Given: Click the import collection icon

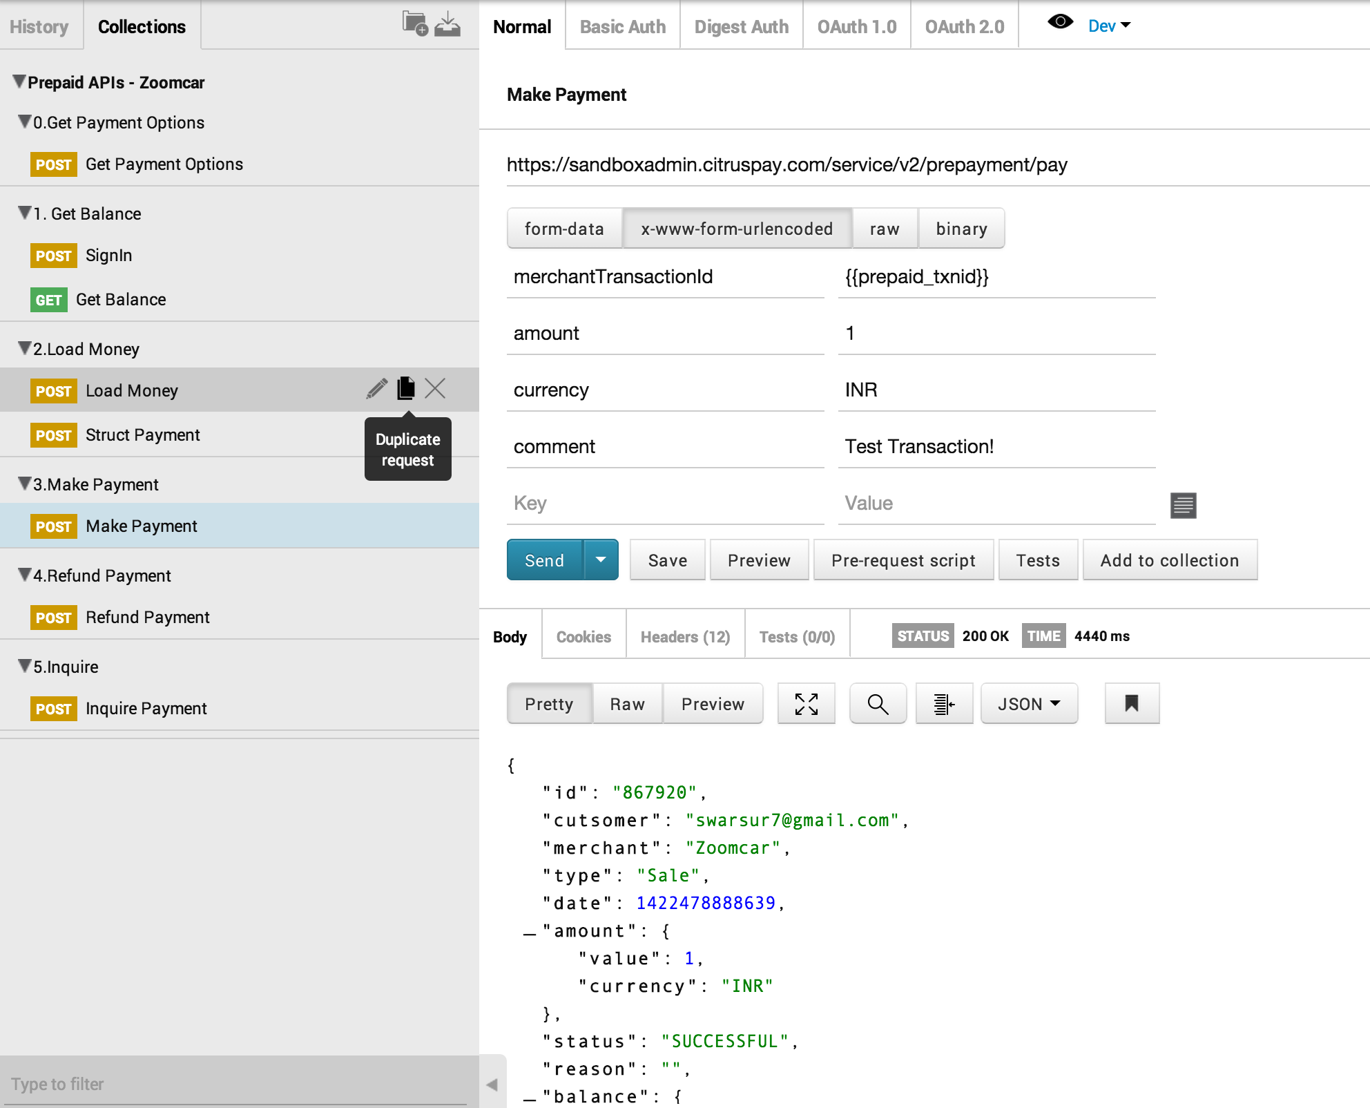Looking at the screenshot, I should click(447, 24).
